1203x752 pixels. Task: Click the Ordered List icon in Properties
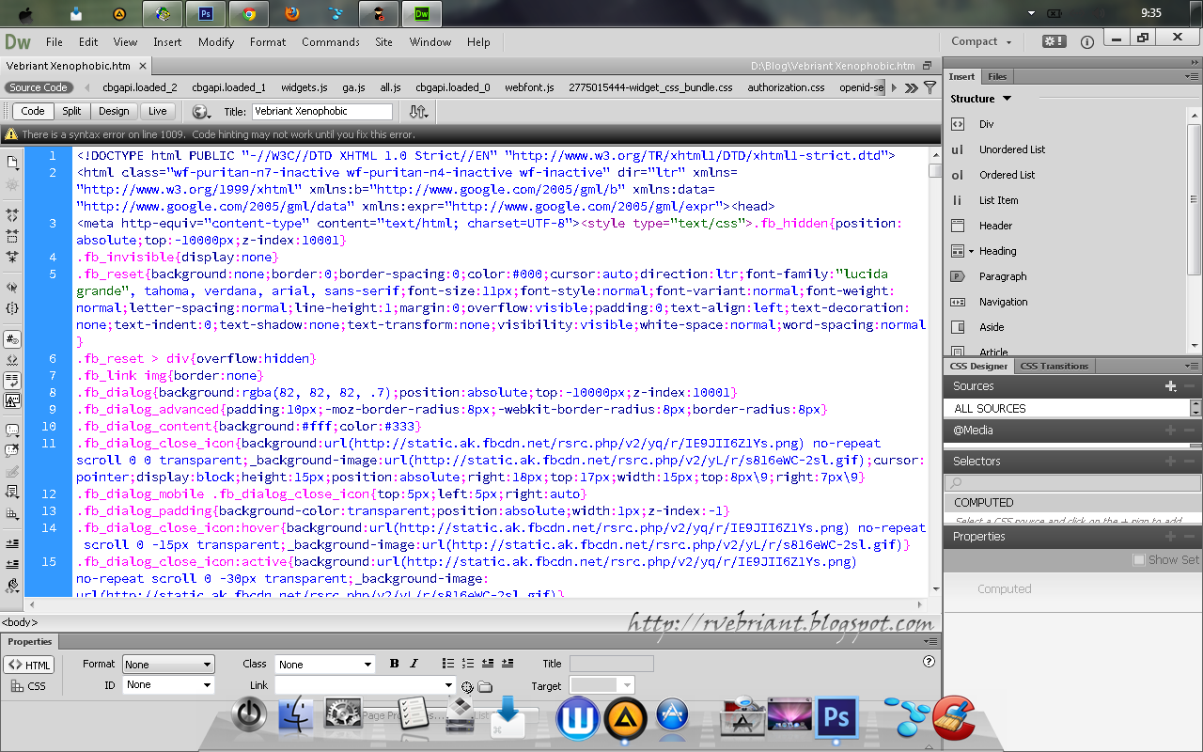tap(468, 664)
